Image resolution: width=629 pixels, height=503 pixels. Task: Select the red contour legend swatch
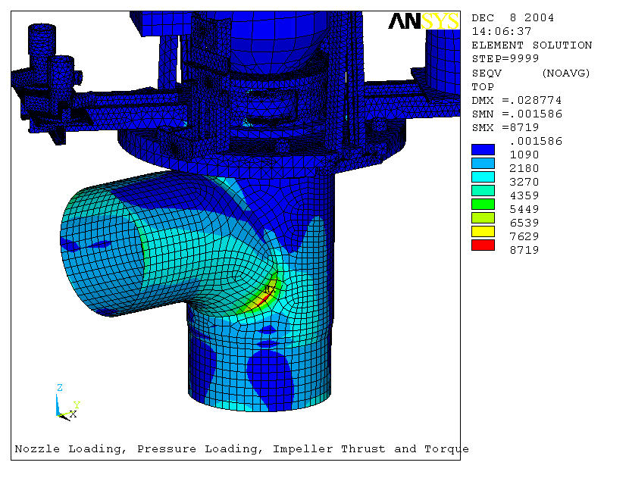(483, 245)
